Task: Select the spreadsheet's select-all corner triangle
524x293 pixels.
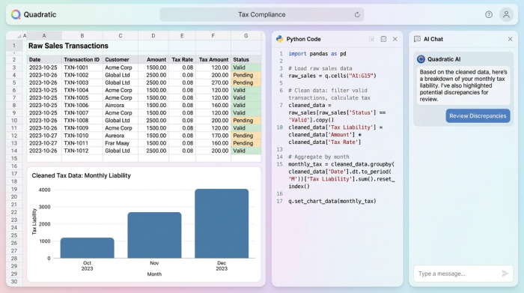Action: tap(19, 36)
